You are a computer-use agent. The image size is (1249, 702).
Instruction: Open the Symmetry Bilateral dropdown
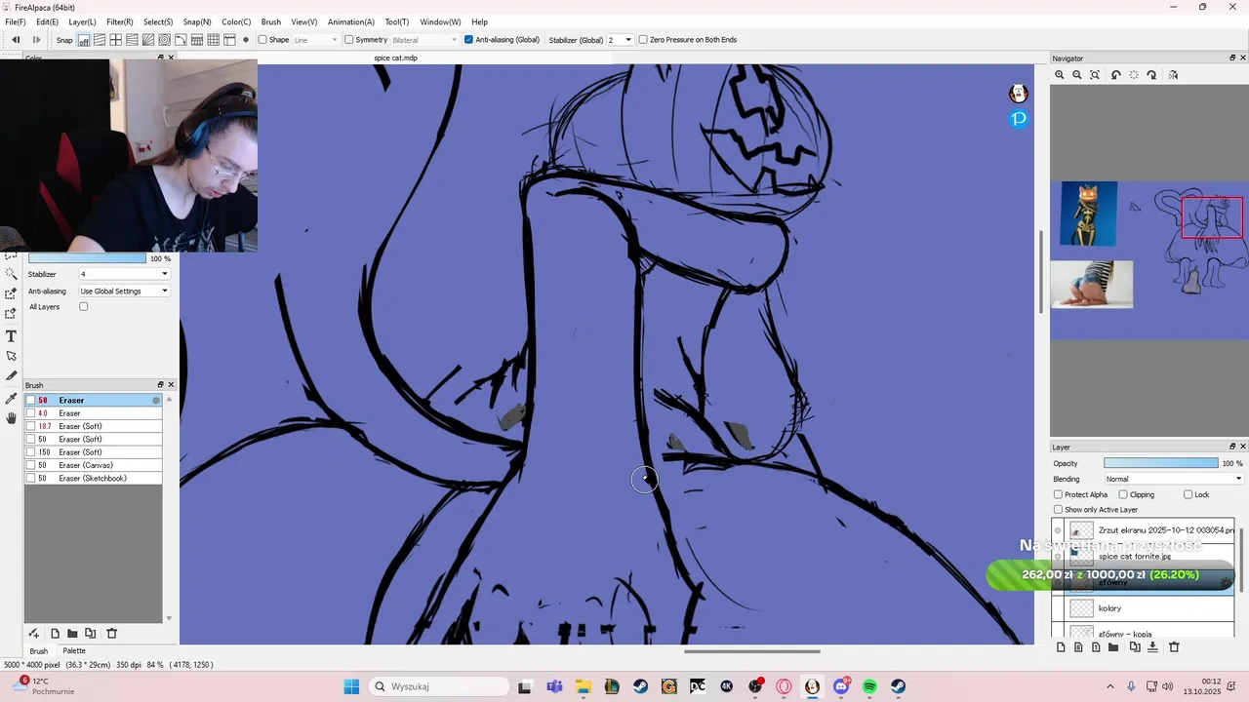pyautogui.click(x=423, y=40)
